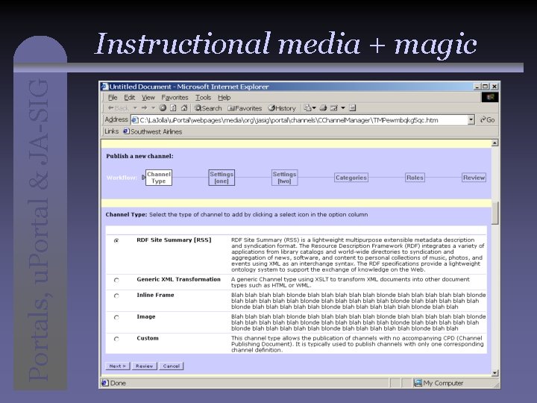
Task: Click the Back arrow button
Action: point(119,108)
